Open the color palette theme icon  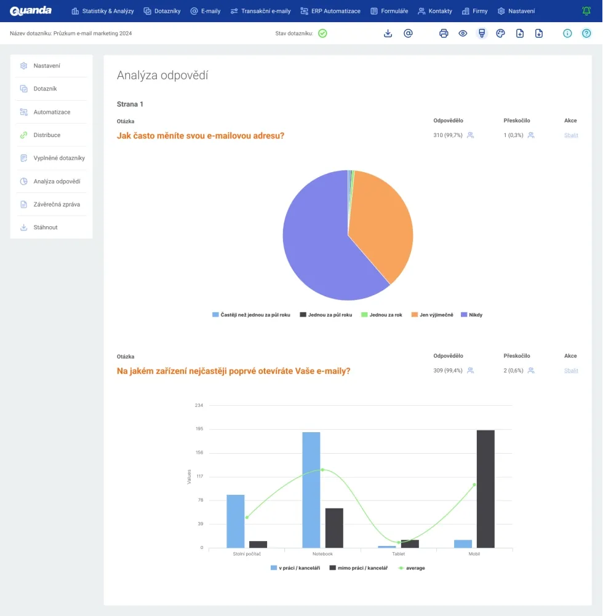[x=500, y=33]
